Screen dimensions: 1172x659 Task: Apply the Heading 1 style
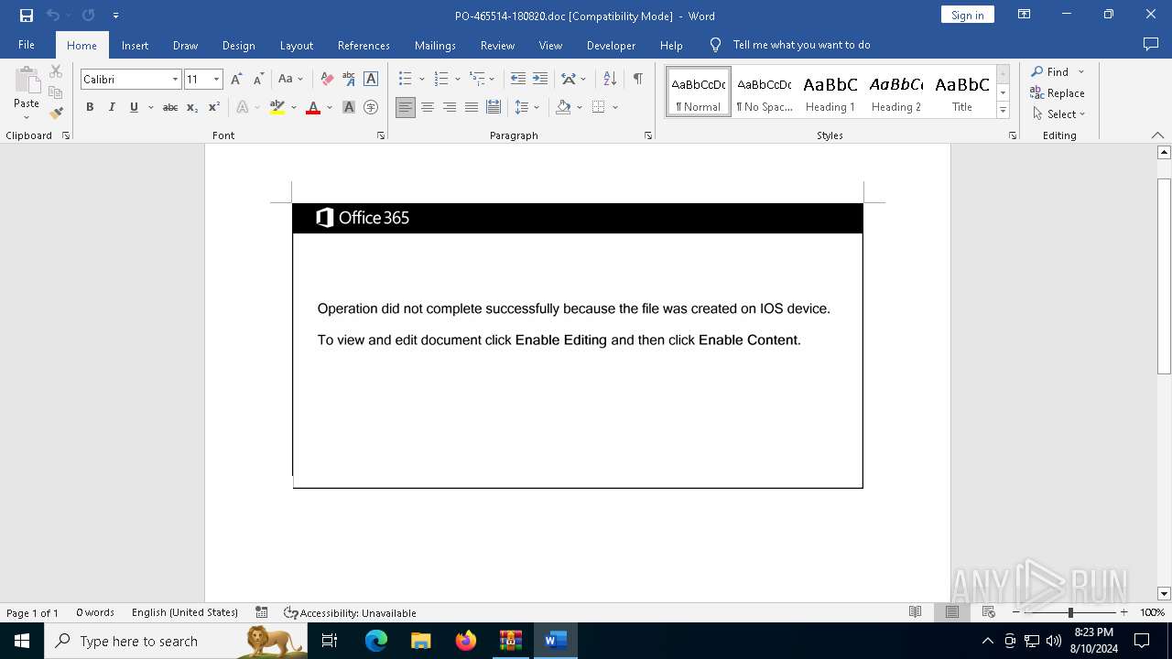[830, 92]
